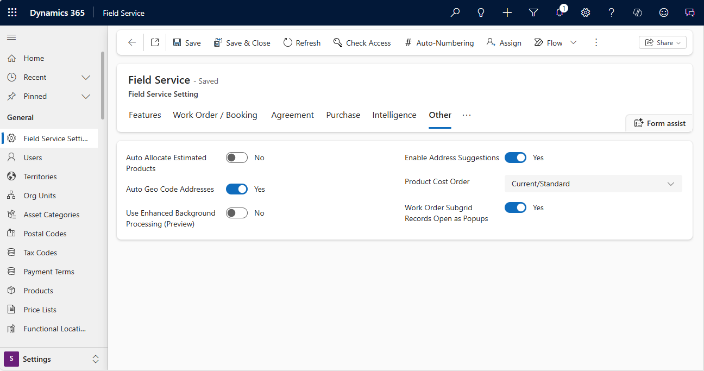Viewport: 704px width, 371px height.
Task: Expand the Recent section in the sidebar
Action: tap(85, 77)
